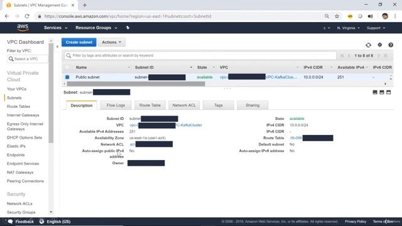This screenshot has height=226, width=402.
Task: Open Elastic IPs in sidebar
Action: tap(16, 146)
